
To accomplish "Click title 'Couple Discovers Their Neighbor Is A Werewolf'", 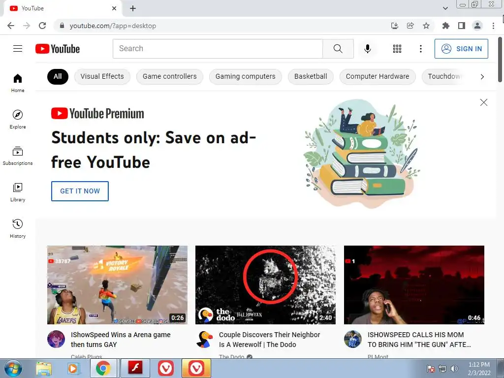I will 269,340.
